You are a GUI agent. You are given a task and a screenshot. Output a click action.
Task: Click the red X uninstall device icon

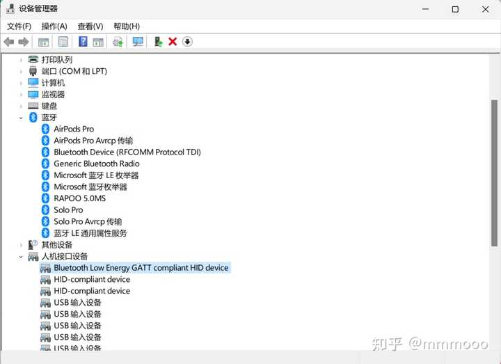coord(173,42)
